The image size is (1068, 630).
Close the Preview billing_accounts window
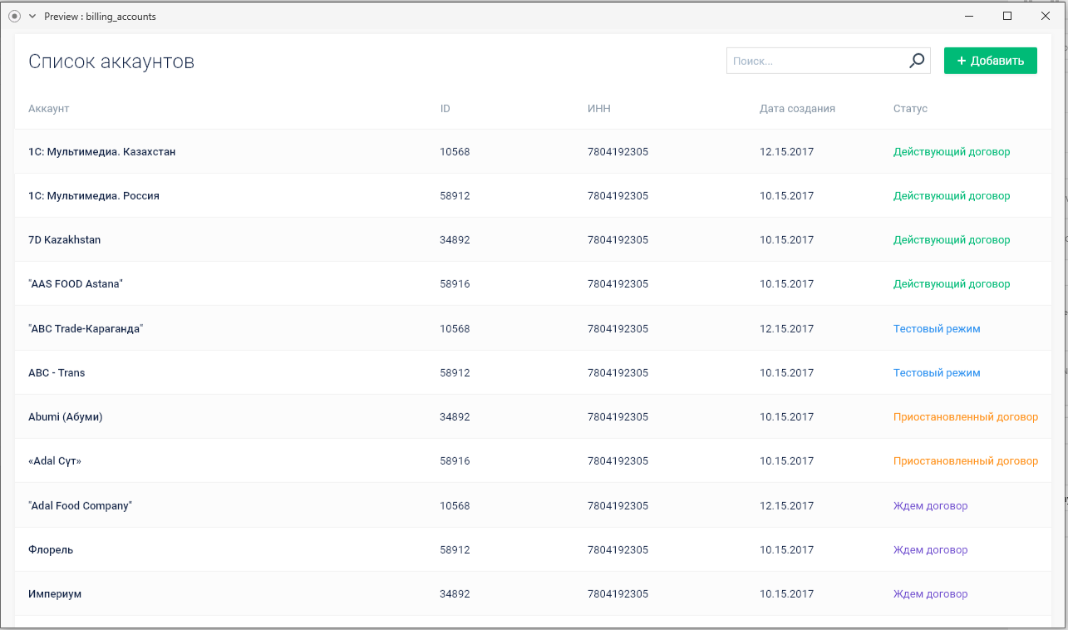pos(1046,16)
